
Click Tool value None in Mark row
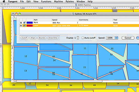[115, 23]
